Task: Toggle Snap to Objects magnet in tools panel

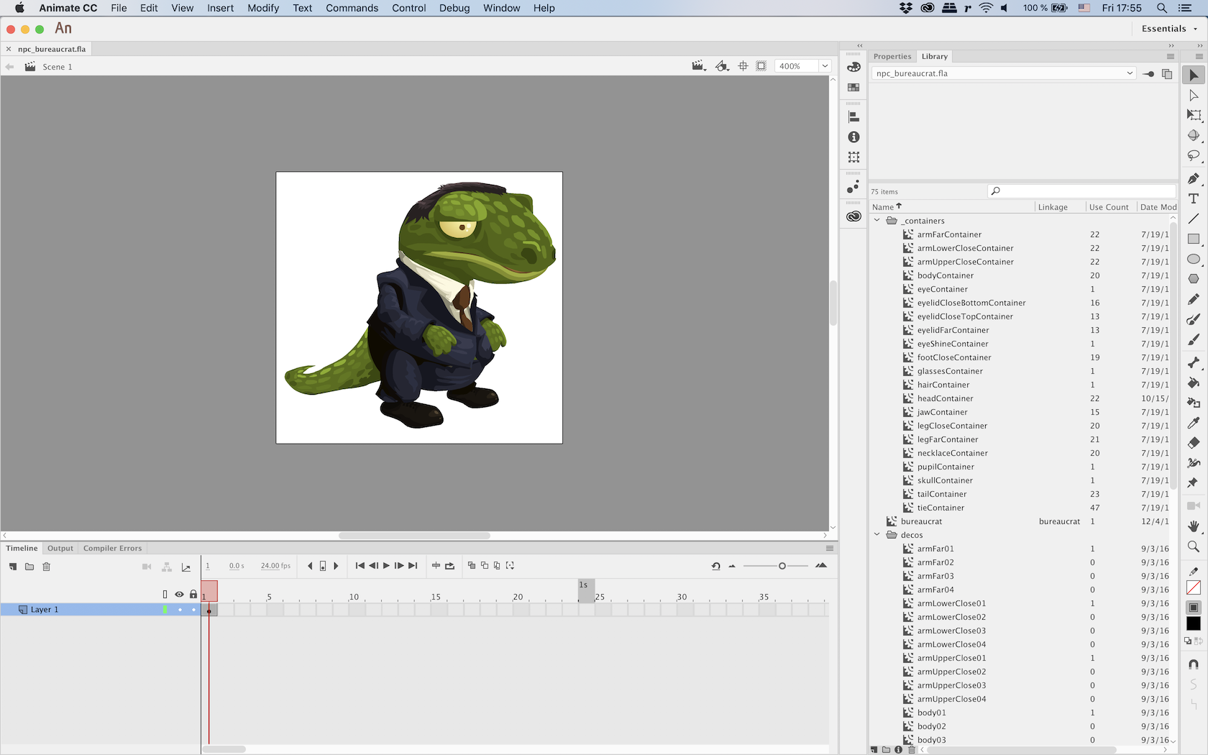Action: [1194, 664]
